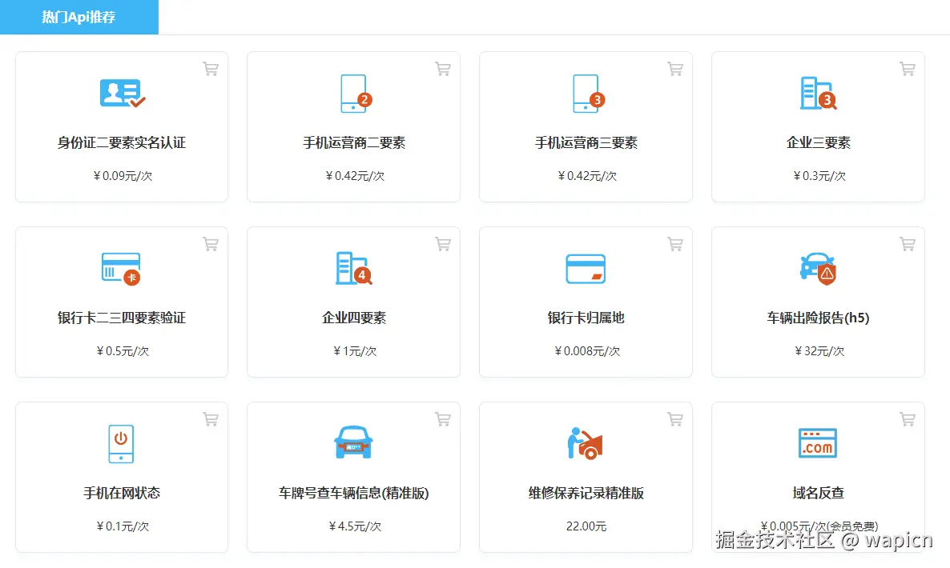Open the 手机运营商二要素 service link
950x568 pixels.
point(352,142)
